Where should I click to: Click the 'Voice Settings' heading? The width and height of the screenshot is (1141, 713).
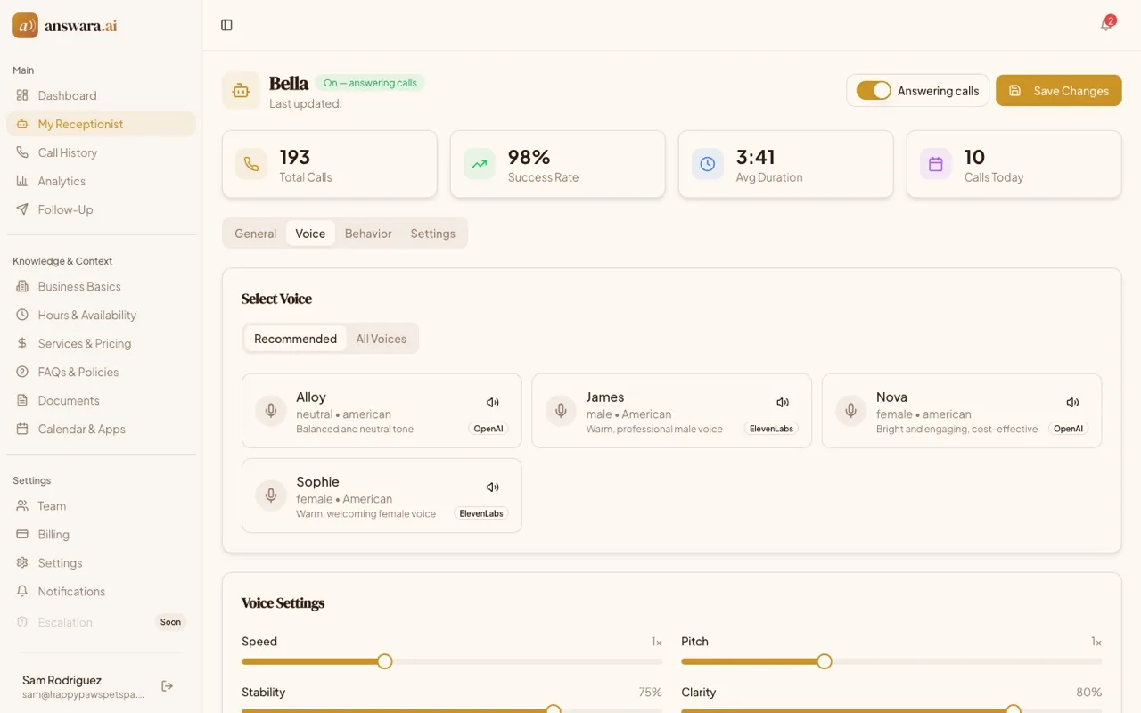pyautogui.click(x=283, y=603)
